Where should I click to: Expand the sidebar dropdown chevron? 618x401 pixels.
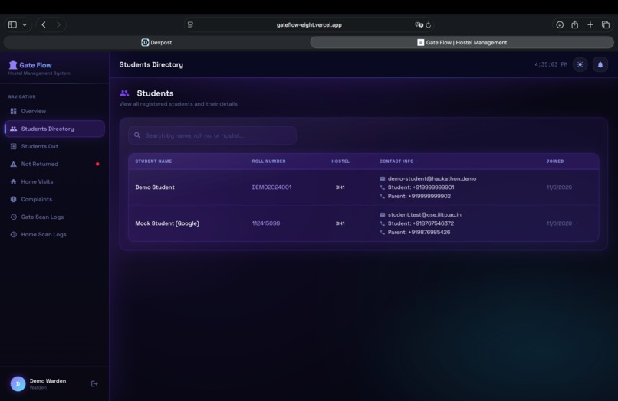(25, 24)
